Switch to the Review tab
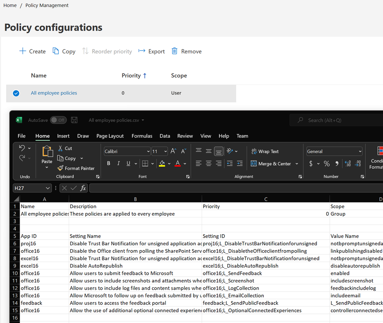Viewport: 383px width, 323px height. point(185,136)
